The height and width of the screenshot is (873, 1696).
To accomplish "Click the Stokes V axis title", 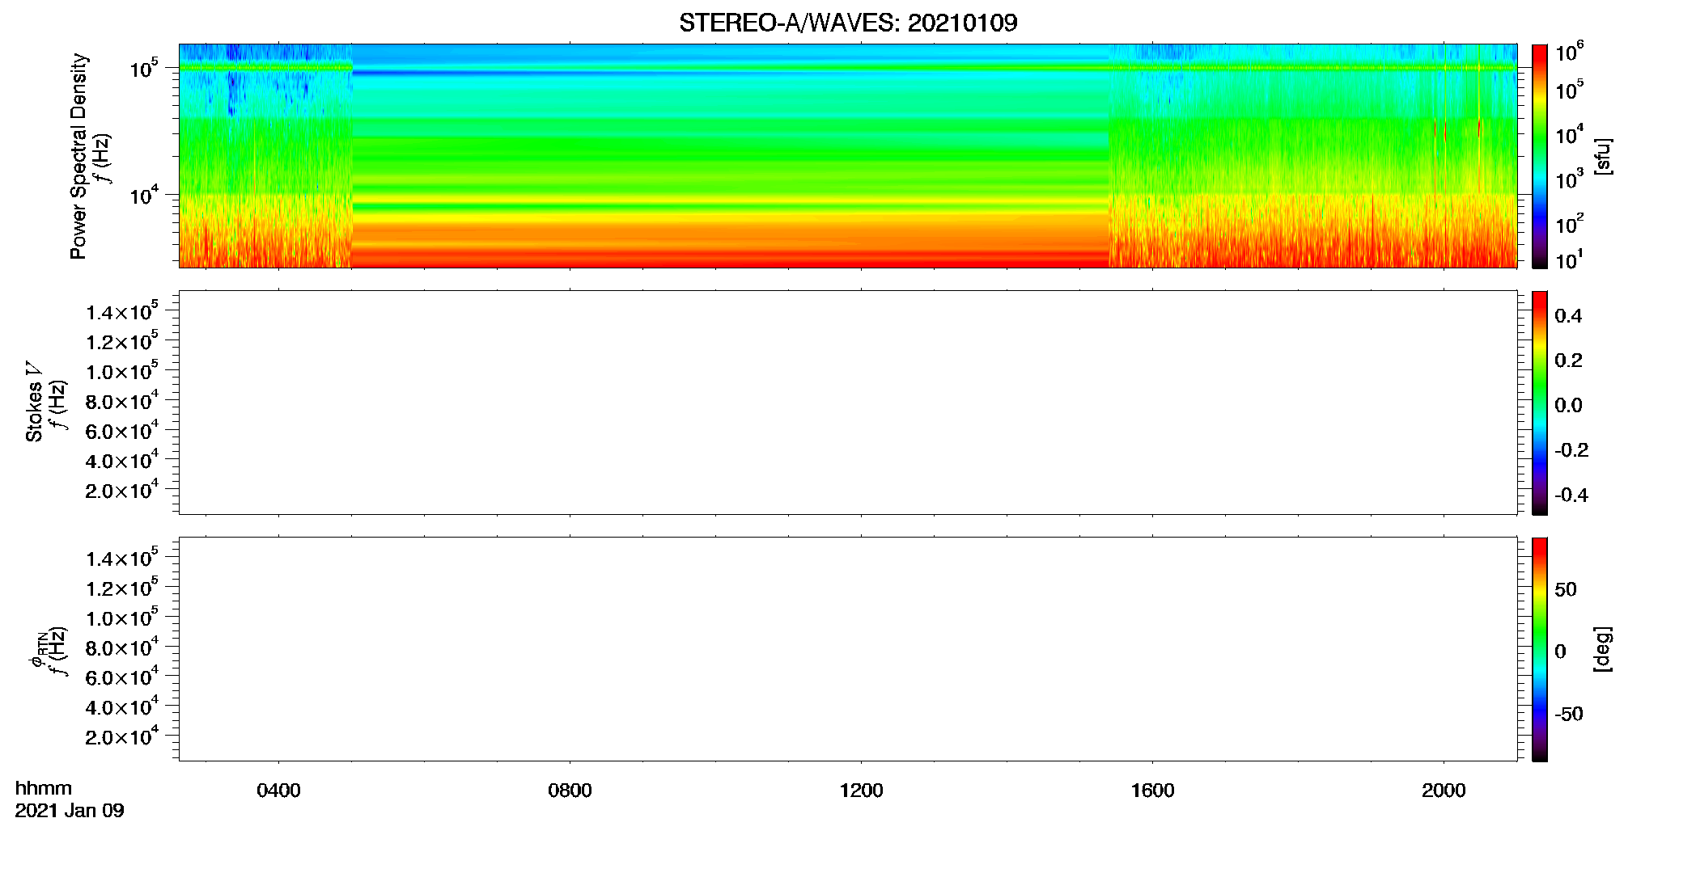I will coord(34,402).
